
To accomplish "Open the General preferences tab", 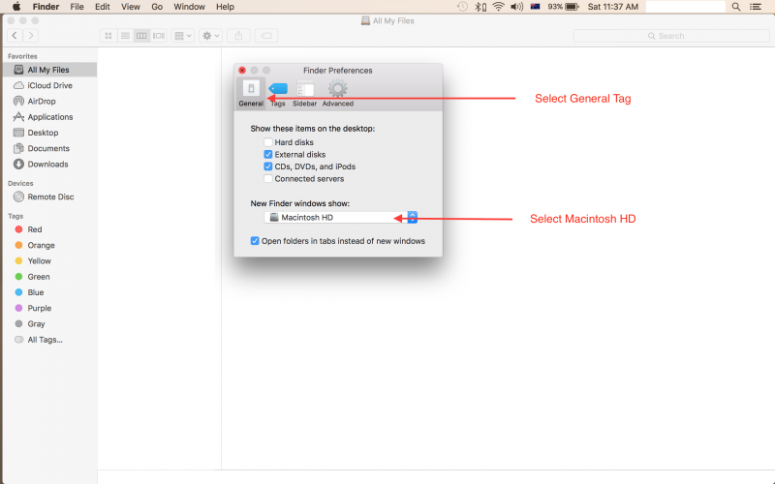I will pos(251,93).
